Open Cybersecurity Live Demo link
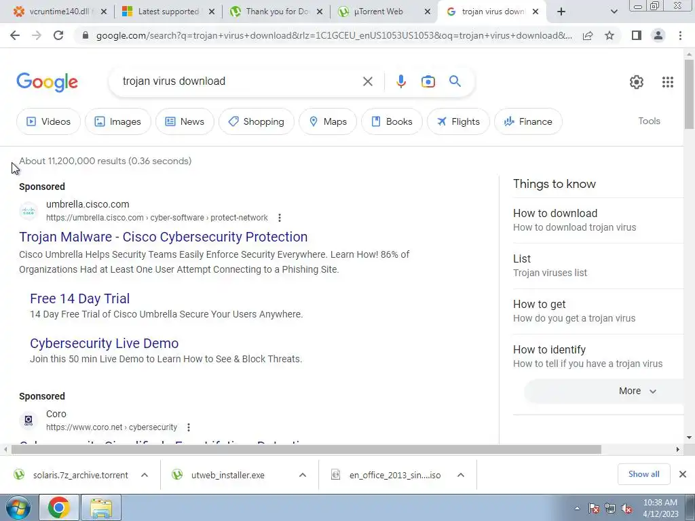Viewport: 695px width, 521px height. click(x=104, y=343)
